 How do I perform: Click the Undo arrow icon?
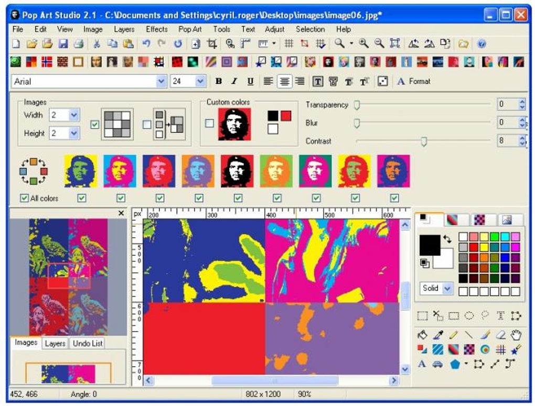pyautogui.click(x=146, y=43)
